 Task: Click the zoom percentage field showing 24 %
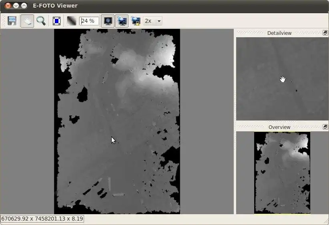[89, 21]
